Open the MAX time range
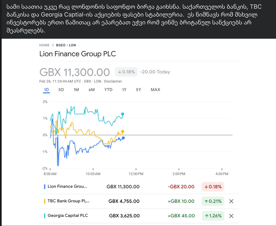 click(x=155, y=90)
